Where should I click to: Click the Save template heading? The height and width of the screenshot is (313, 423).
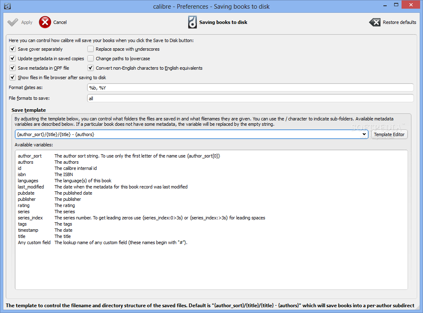[x=28, y=110]
